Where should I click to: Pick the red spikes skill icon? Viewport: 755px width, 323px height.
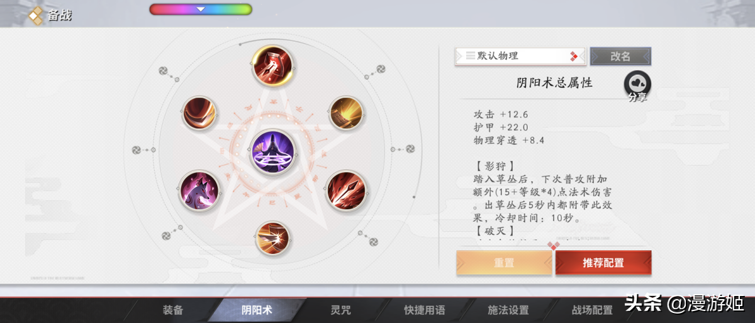[x=345, y=189]
